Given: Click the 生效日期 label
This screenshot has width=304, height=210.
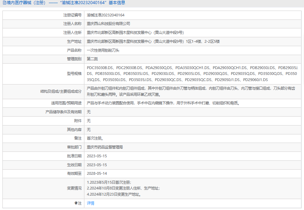Looking at the screenshot, I should 74,165.
